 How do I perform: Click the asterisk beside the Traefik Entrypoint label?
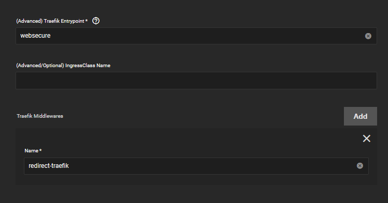pyautogui.click(x=86, y=21)
